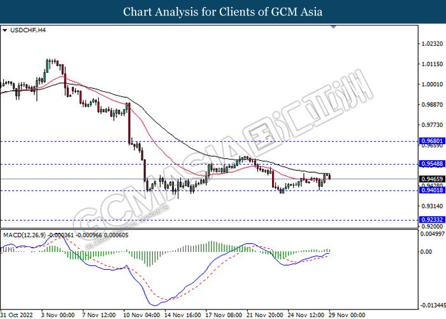Click the 0.97730 price axis value
Screen dimensions: 446x319
pyautogui.click(x=433, y=125)
